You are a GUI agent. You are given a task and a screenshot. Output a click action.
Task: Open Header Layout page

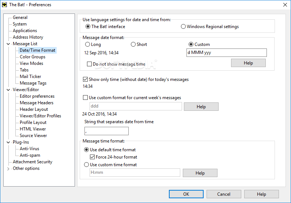pos(34,109)
